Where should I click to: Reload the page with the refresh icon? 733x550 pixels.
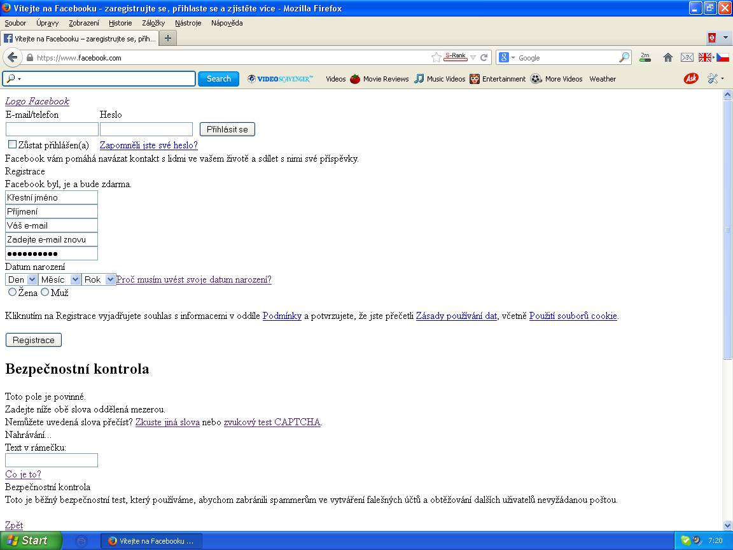484,57
